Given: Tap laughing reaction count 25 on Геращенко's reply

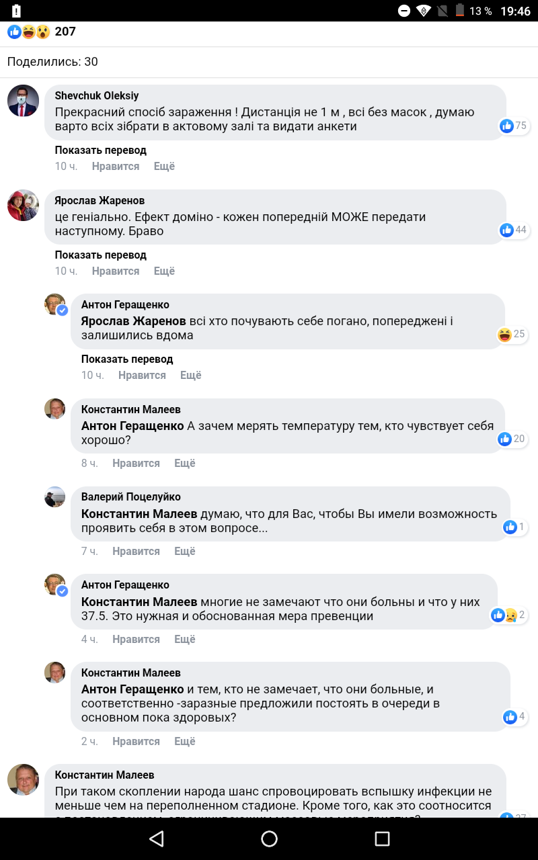Looking at the screenshot, I should (511, 335).
